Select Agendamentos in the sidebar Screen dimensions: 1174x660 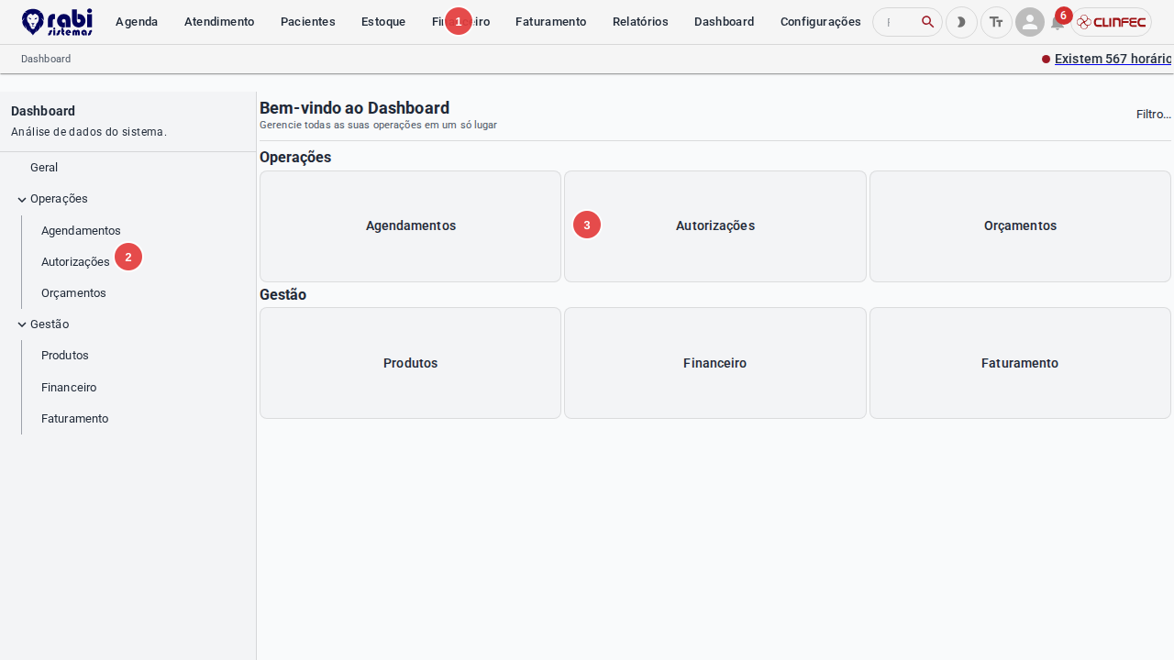click(81, 231)
